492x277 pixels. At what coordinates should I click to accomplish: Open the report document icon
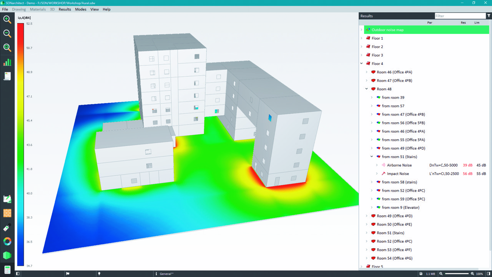[x=7, y=76]
